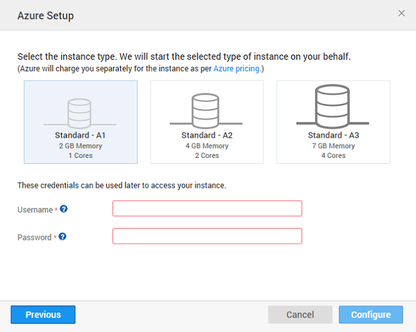Focus the Username input field
Viewport: 416px width, 332px height.
coord(207,209)
